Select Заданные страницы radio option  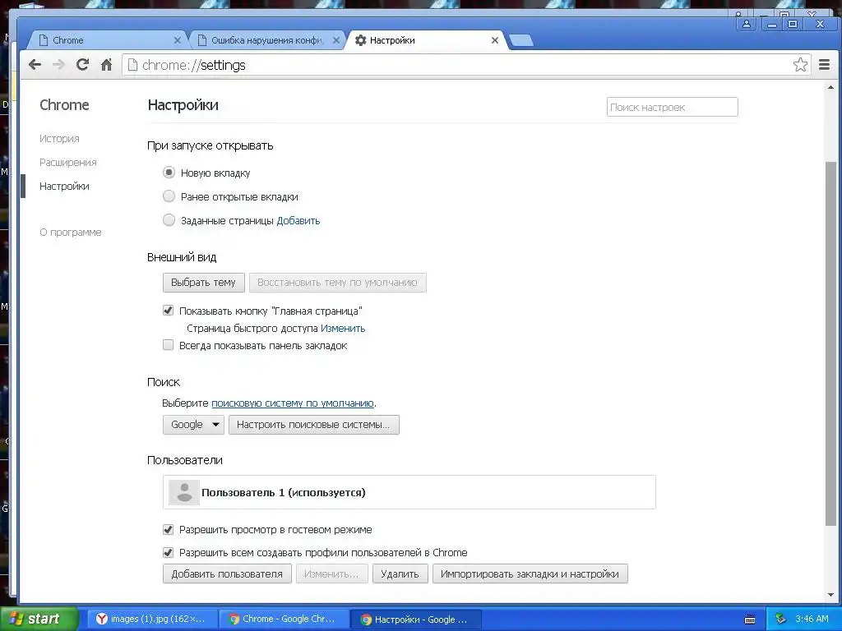click(169, 220)
